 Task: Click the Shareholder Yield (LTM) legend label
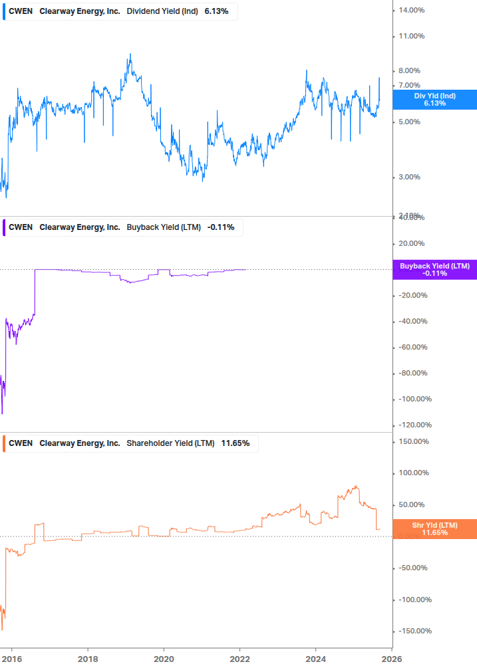pos(170,443)
